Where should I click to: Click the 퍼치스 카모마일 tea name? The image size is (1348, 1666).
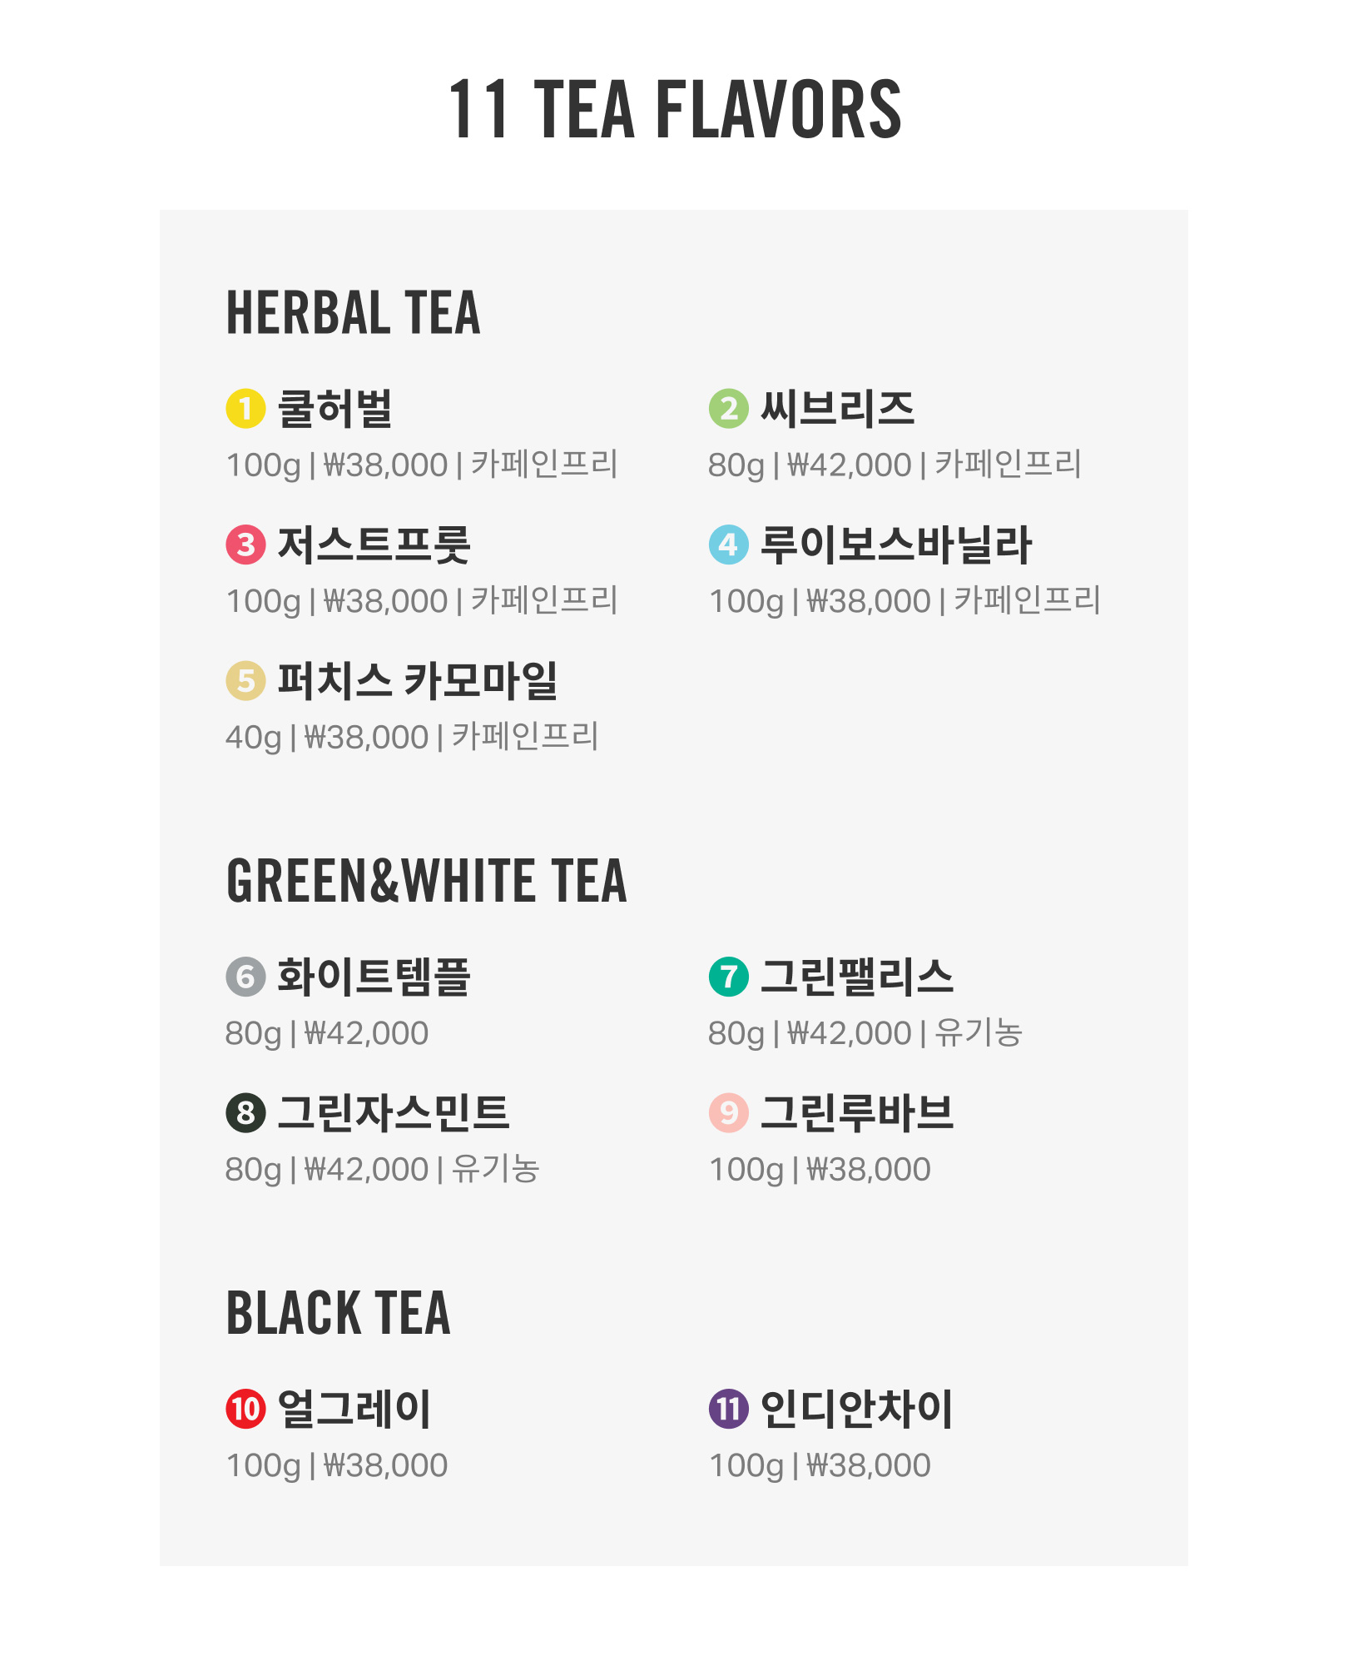(x=418, y=681)
